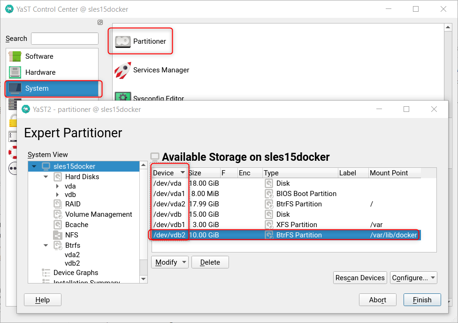The height and width of the screenshot is (323, 458).
Task: Select the /dev/vdb disk row
Action: click(286, 214)
